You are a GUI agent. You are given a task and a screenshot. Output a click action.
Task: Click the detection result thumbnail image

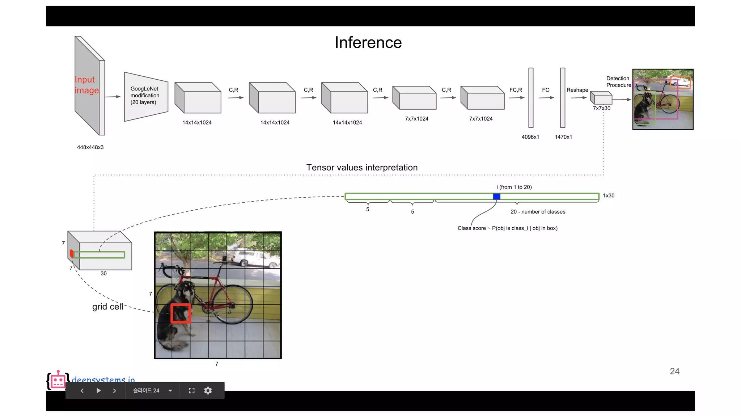(662, 99)
